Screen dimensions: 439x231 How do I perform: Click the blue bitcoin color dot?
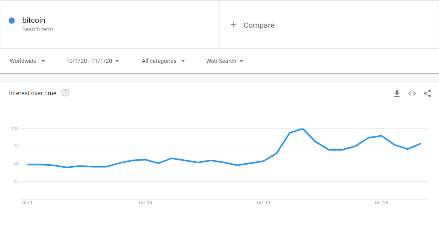[x=12, y=21]
